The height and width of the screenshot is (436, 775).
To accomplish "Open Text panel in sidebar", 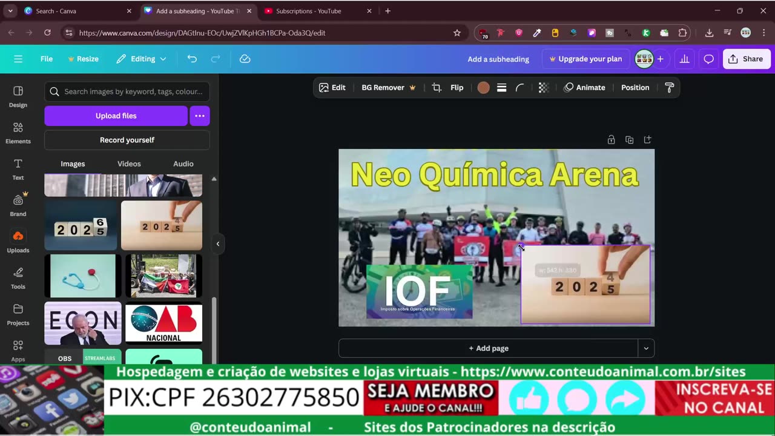I will 18,169.
